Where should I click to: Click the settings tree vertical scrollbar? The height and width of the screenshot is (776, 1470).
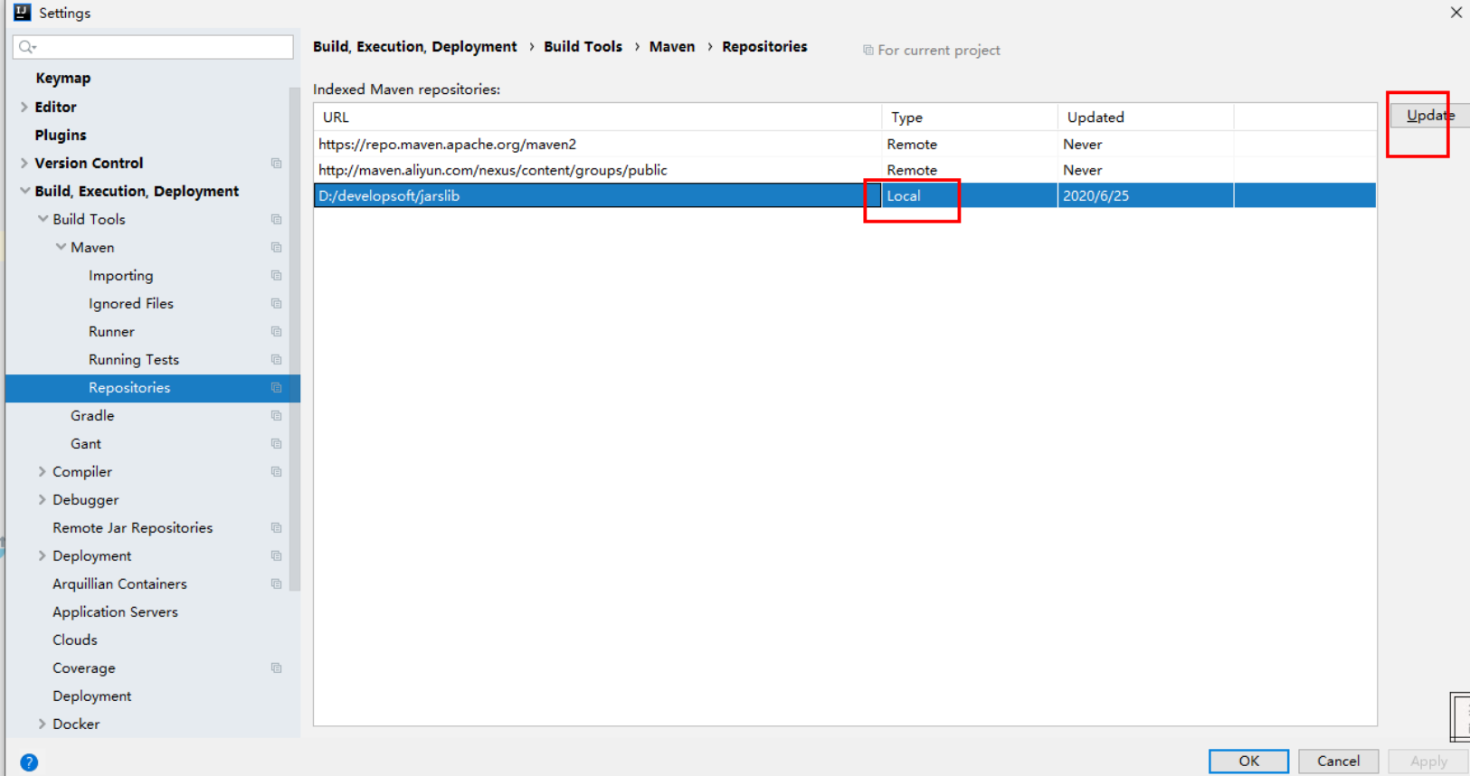pyautogui.click(x=294, y=339)
